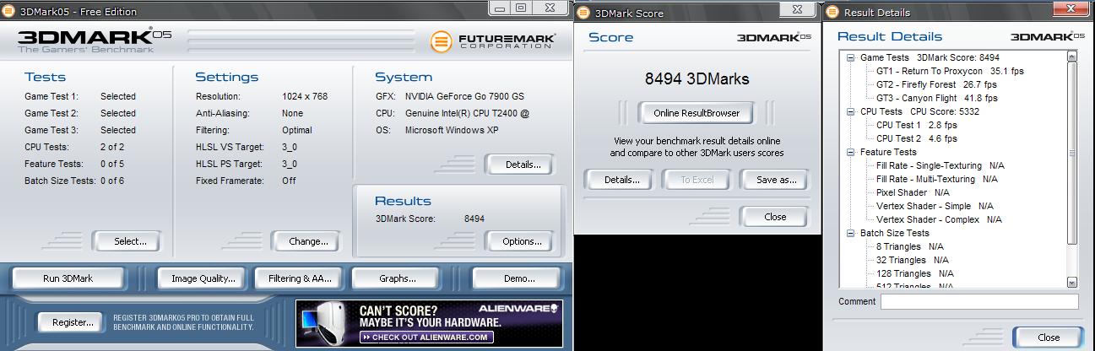Collapse the Feature Tests tree node
This screenshot has width=1095, height=351.
(851, 152)
